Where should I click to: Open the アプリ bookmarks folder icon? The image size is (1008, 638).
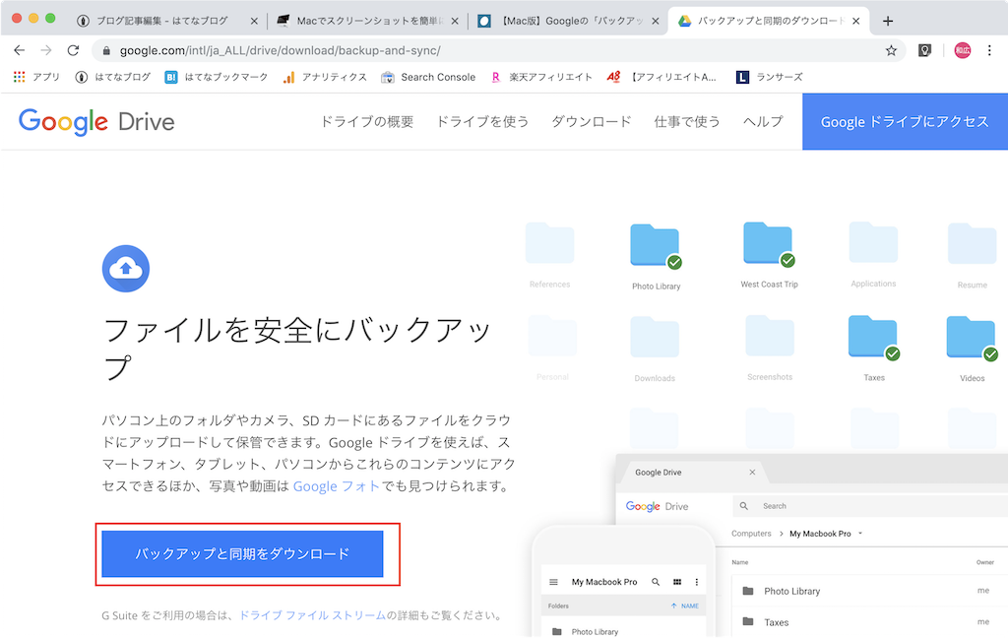coord(18,77)
